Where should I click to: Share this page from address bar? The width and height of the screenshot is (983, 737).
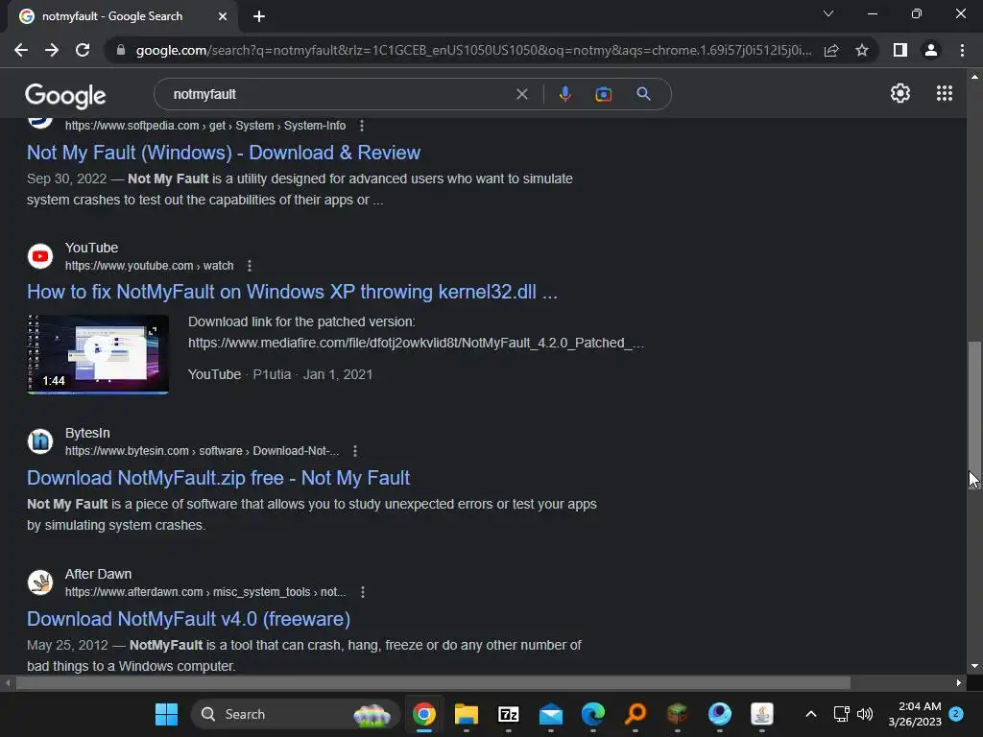click(x=831, y=50)
